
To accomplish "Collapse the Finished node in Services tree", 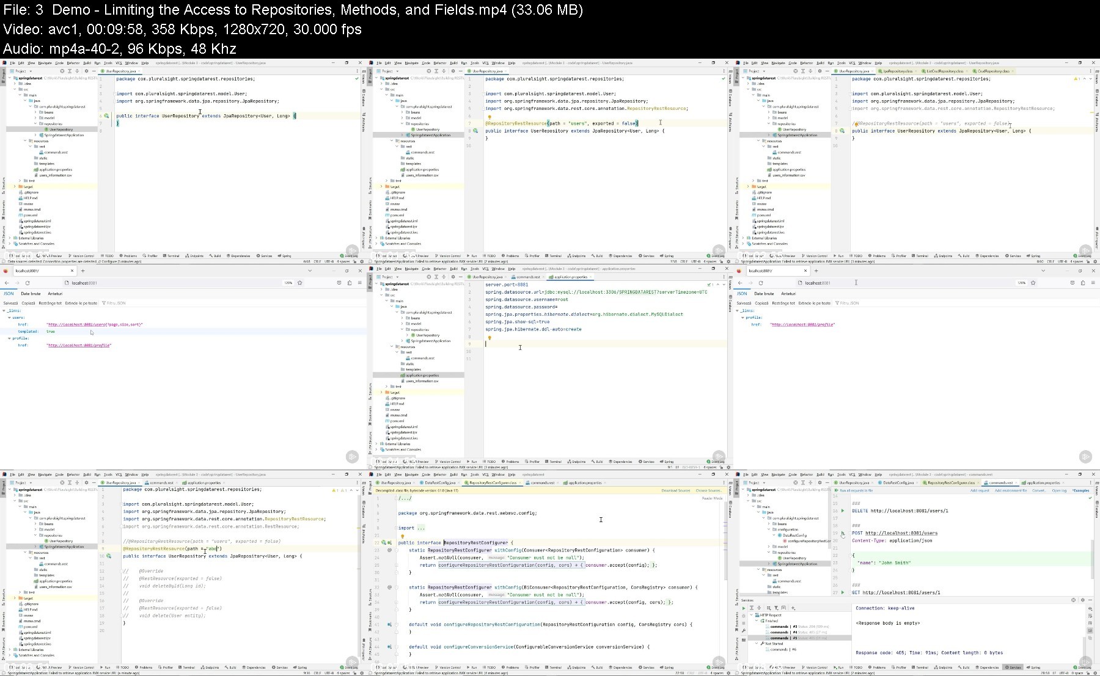I will pyautogui.click(x=757, y=621).
